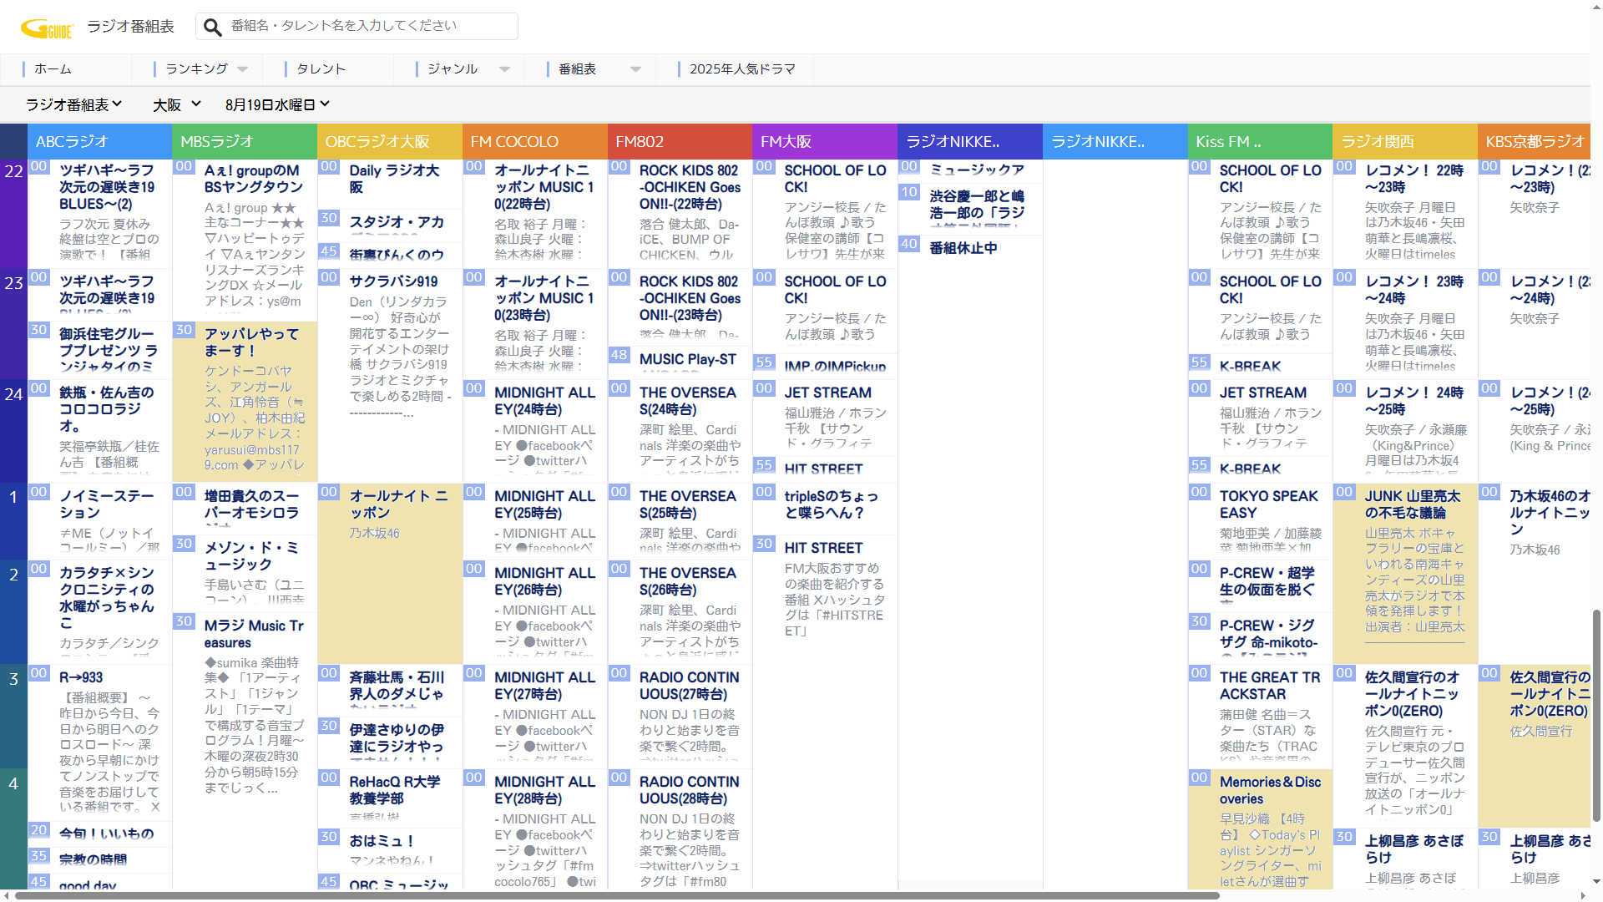Open the 番組表 menu
This screenshot has height=902, width=1603.
[577, 69]
